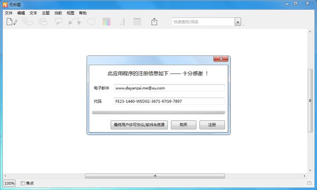Click the speech bubble callout icon
The height and width of the screenshot is (190, 317).
[x=59, y=22]
